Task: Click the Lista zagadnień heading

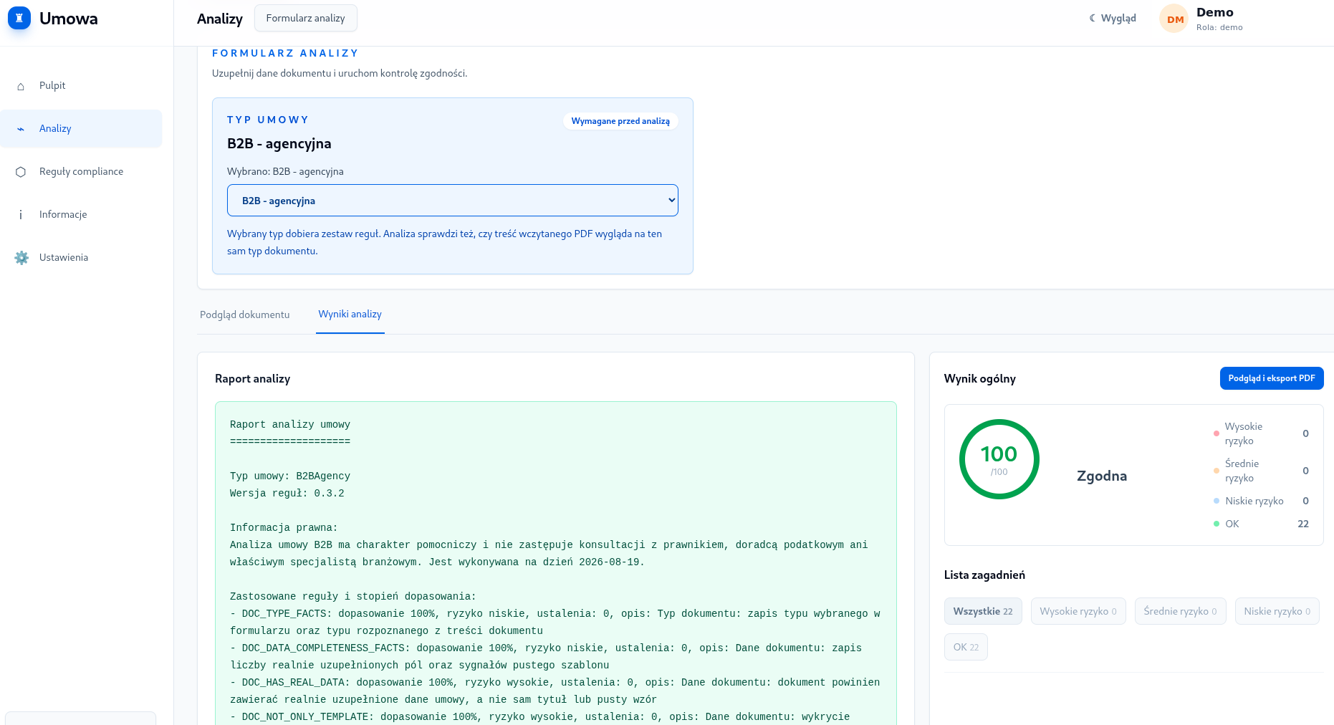Action: [984, 575]
